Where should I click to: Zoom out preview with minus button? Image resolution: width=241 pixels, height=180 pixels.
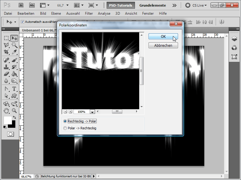pyautogui.click(x=65, y=112)
